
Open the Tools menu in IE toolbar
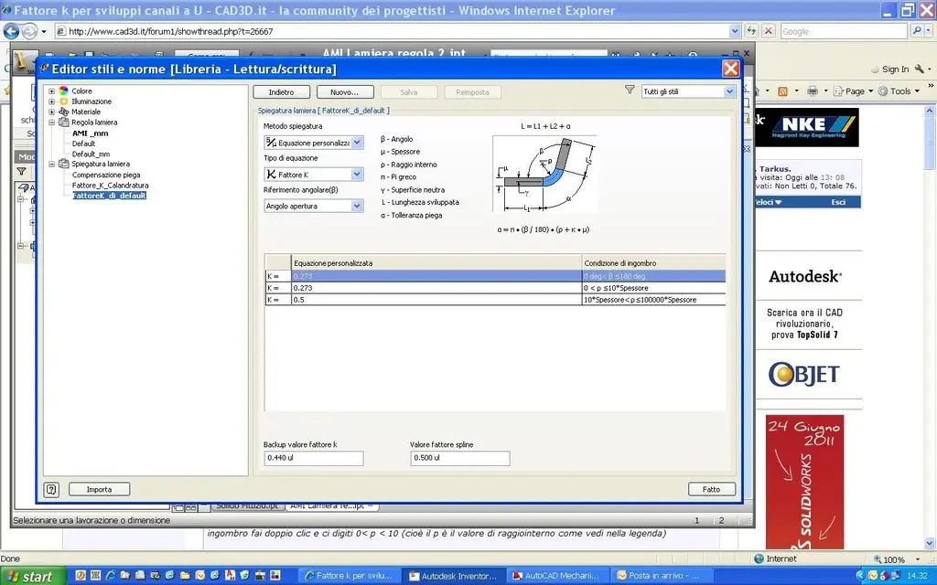coord(899,91)
